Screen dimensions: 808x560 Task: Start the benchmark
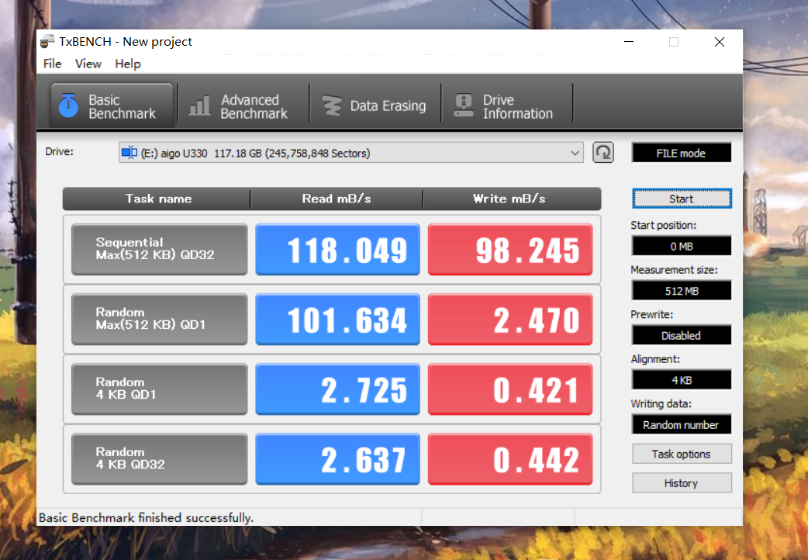point(682,199)
